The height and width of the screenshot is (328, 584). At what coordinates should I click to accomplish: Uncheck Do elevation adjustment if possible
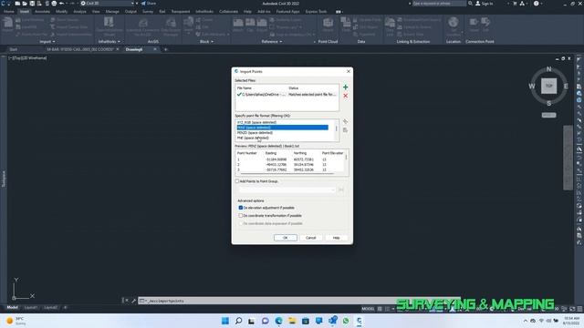(241, 208)
